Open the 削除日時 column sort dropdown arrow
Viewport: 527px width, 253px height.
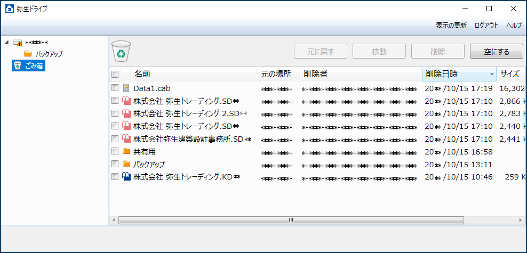(491, 74)
